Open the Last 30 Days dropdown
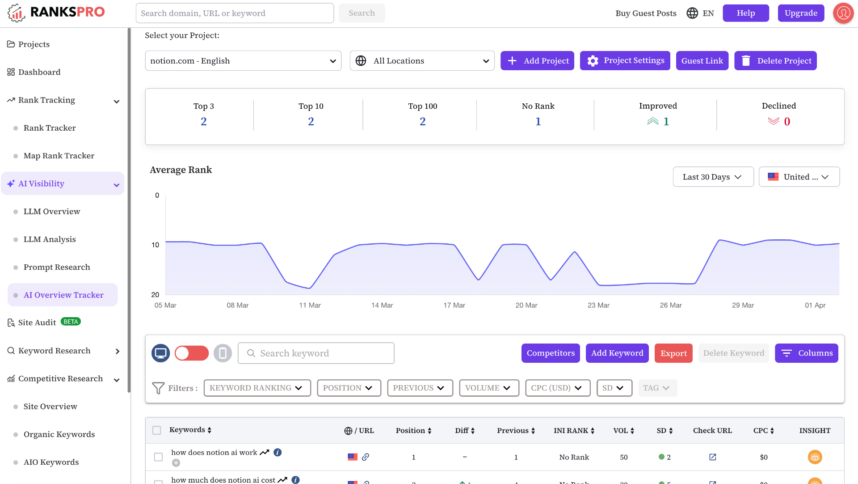This screenshot has height=484, width=858. [713, 177]
